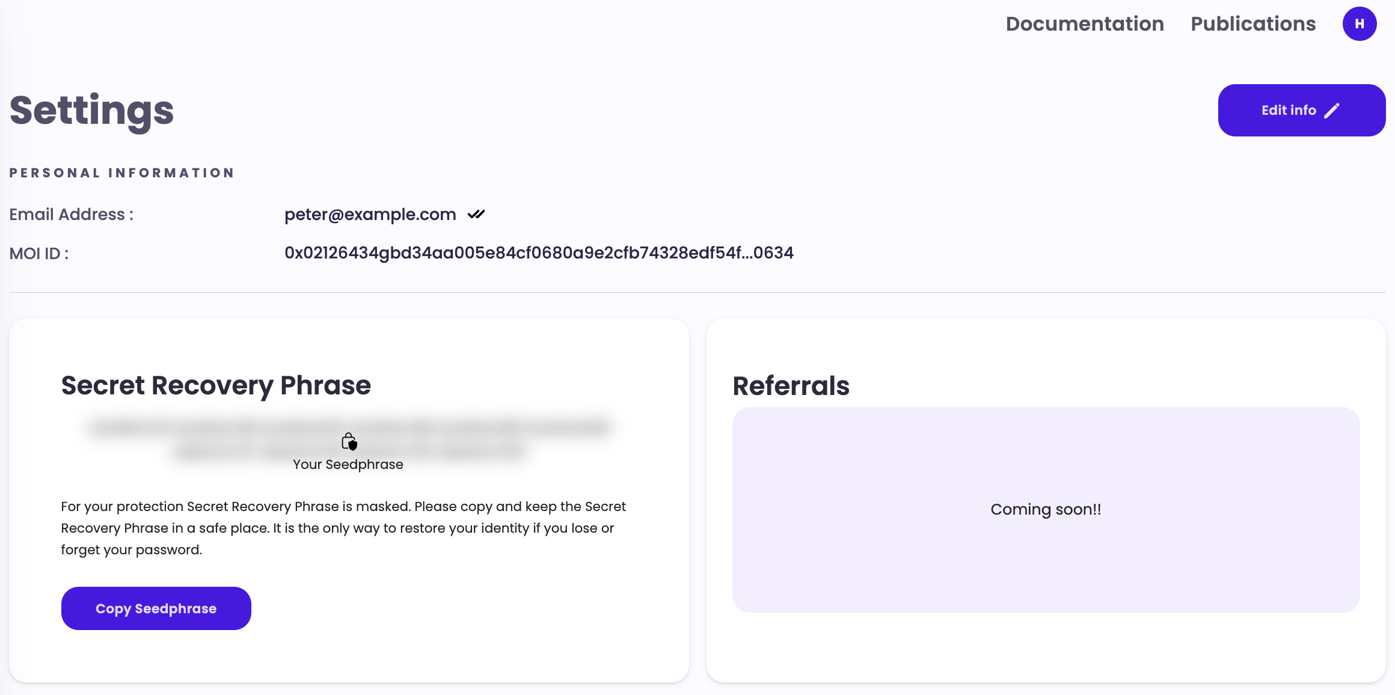Select the truncated MOI ID value
Viewport: 1395px width, 695px height.
[x=539, y=253]
